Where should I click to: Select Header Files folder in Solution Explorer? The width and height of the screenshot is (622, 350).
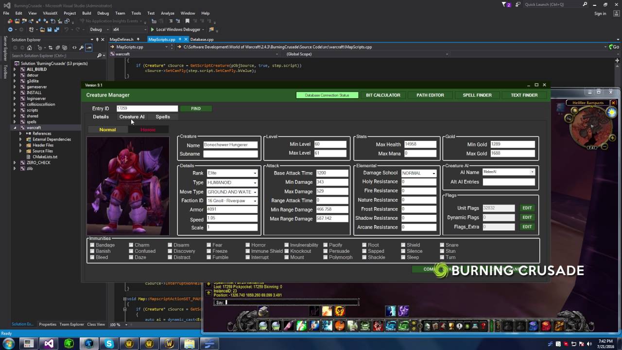pyautogui.click(x=43, y=145)
